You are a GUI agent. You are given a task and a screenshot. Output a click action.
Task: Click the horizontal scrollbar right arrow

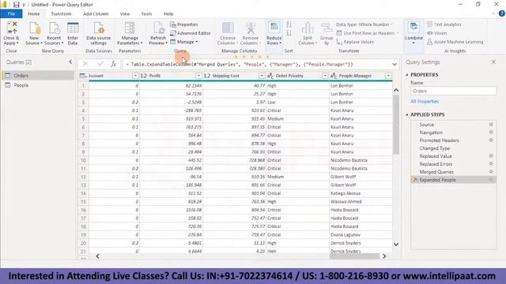(x=384, y=256)
